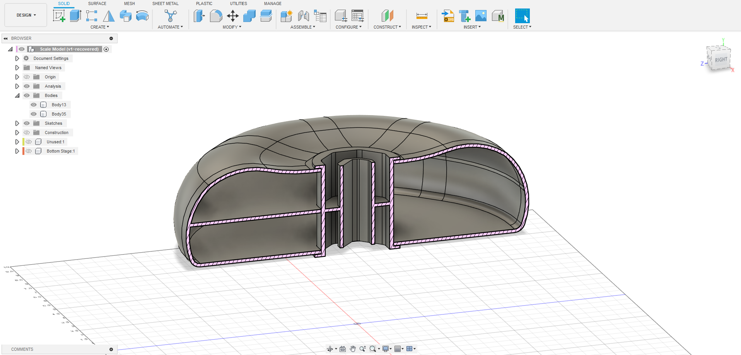Show the Origin folder

tap(27, 77)
